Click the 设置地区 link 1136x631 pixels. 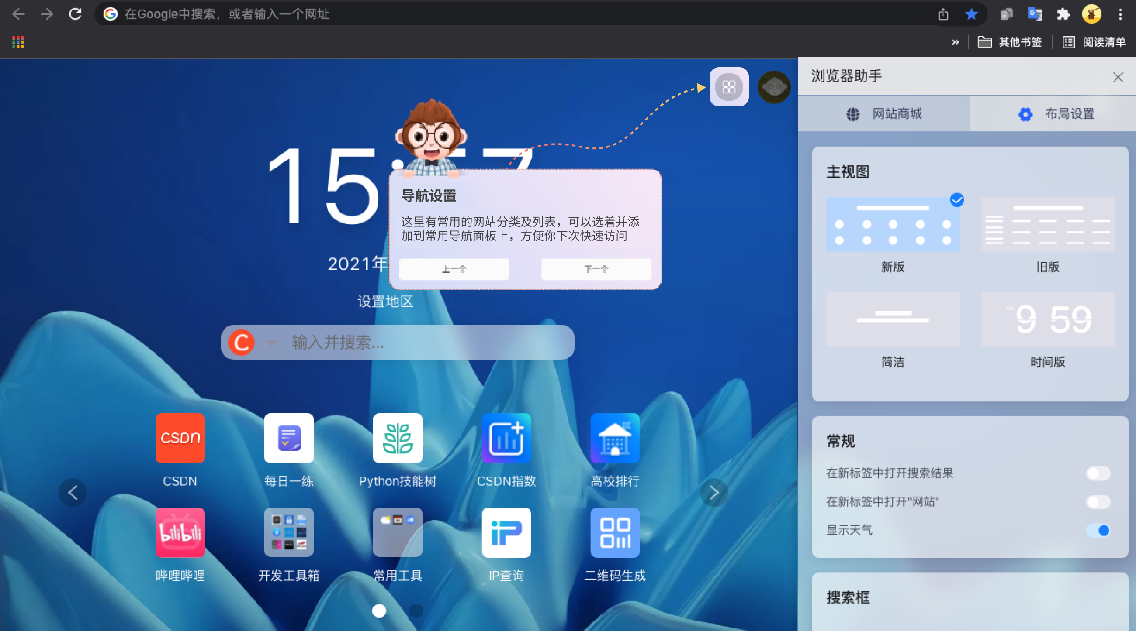(385, 302)
